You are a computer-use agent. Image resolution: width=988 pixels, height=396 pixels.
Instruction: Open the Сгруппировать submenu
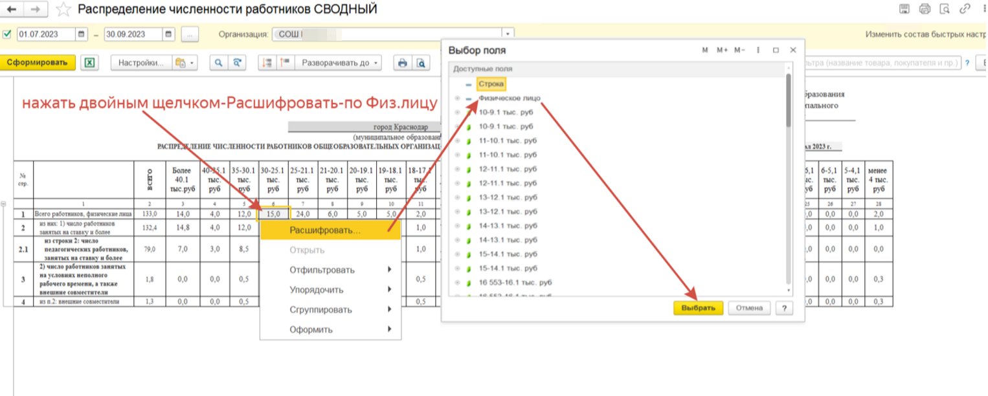click(x=321, y=309)
